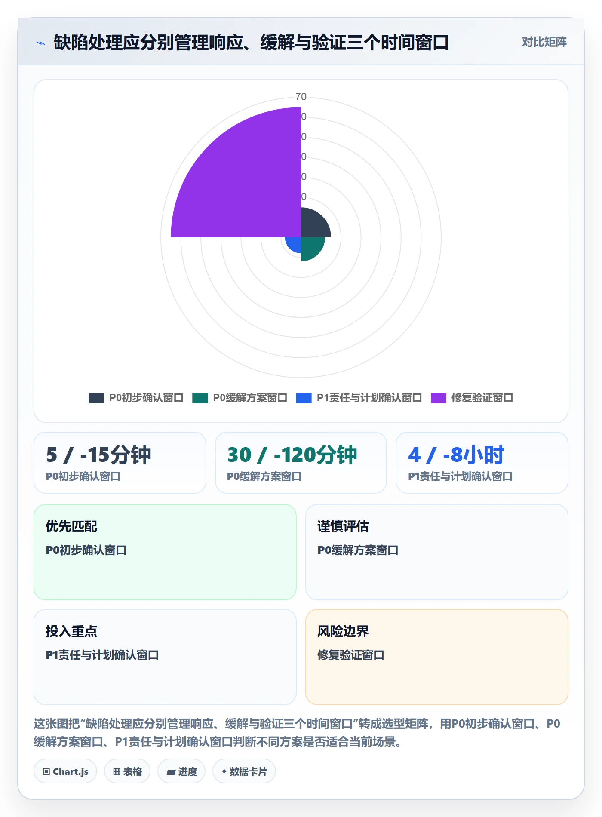Screen dimensions: 602x817
Task: Click P1责任与计划确认窗口 text under 投入重点
Action: coord(102,655)
